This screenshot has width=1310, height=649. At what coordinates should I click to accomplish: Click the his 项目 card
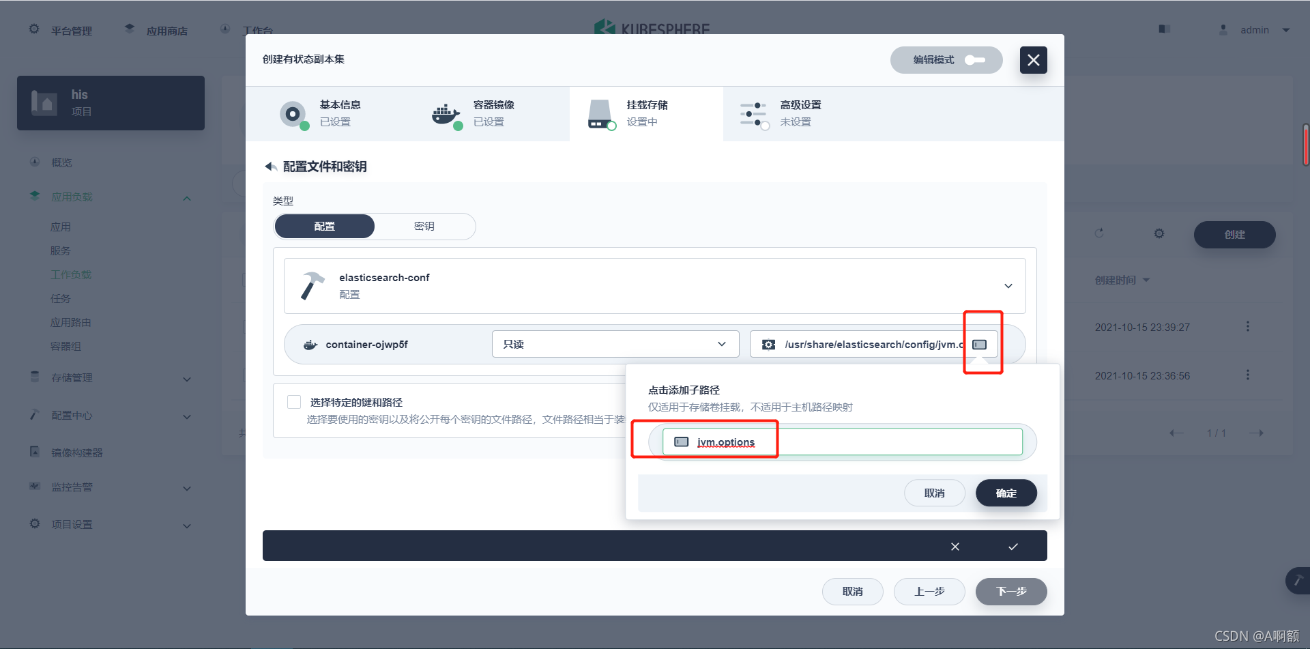[x=111, y=103]
